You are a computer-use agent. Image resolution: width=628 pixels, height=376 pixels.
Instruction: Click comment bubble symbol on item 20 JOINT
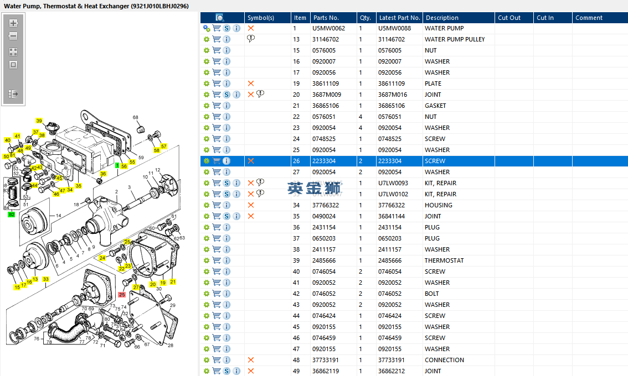260,94
